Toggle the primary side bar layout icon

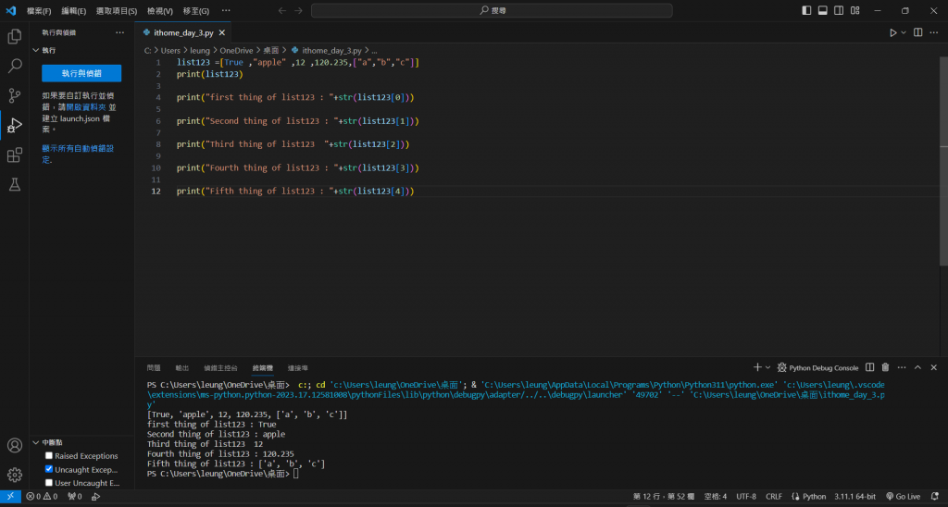coord(806,10)
